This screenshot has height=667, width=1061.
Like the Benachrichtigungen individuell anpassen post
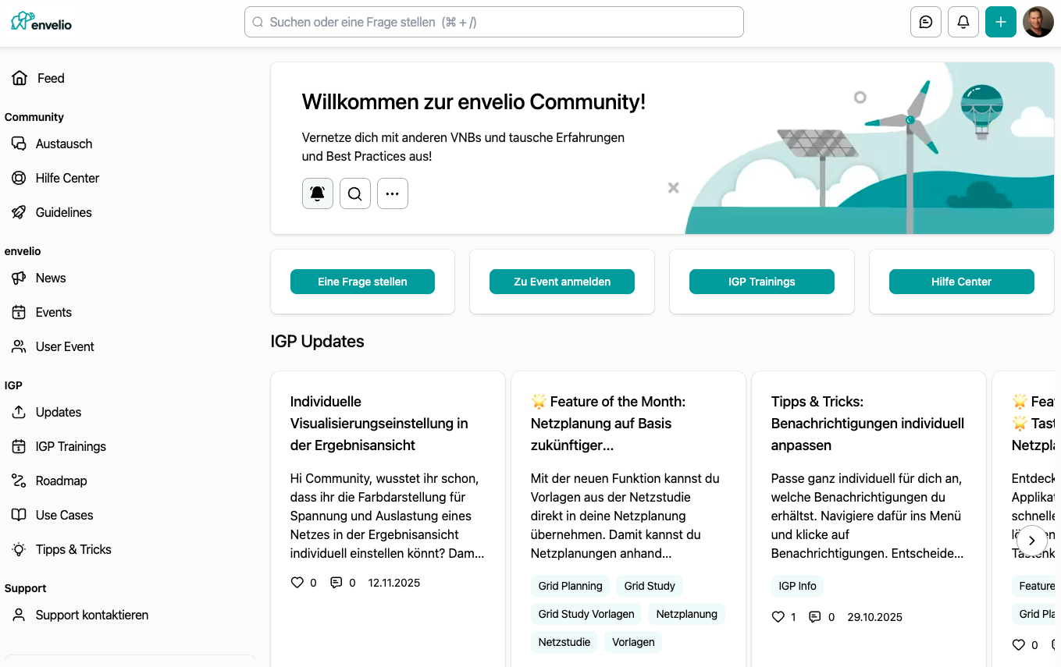pos(778,617)
